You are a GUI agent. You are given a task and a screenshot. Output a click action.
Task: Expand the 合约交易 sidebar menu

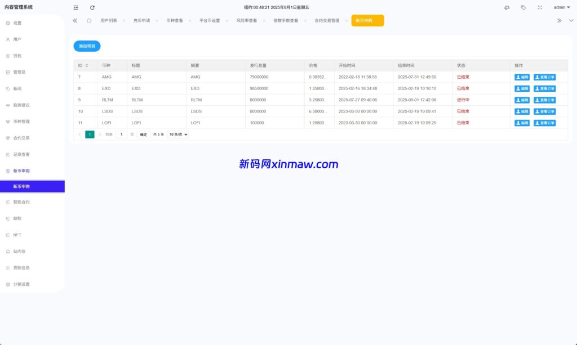pyautogui.click(x=21, y=138)
